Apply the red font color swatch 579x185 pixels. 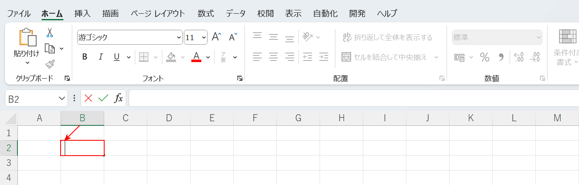196,57
